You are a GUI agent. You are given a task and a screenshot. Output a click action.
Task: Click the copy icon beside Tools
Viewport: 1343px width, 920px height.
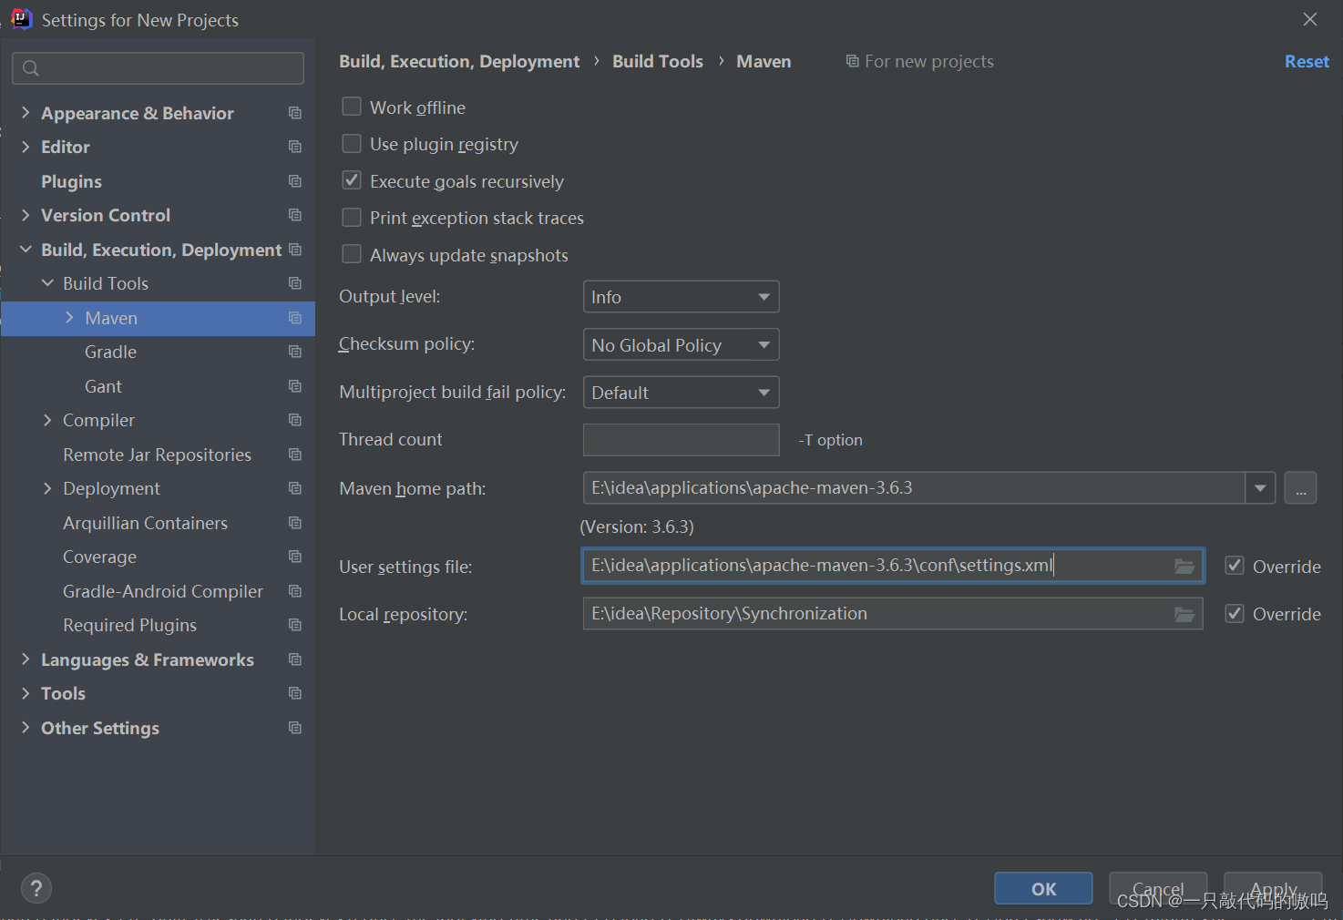(295, 693)
